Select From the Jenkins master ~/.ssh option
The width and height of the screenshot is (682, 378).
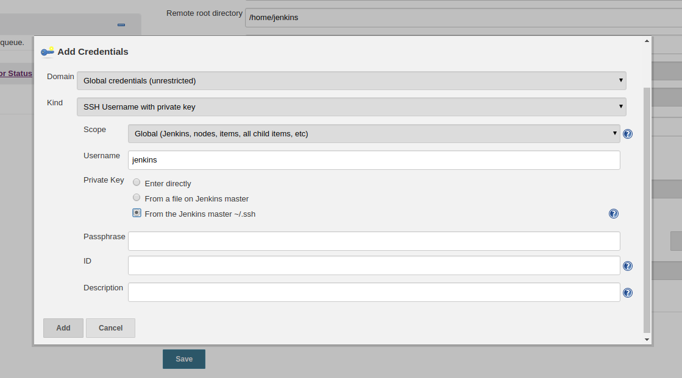point(137,213)
